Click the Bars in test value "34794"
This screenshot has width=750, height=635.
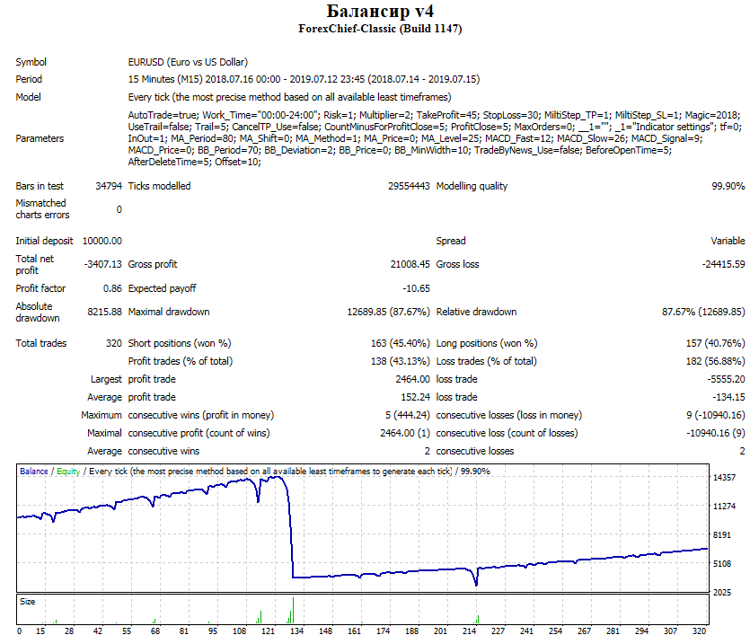click(109, 186)
